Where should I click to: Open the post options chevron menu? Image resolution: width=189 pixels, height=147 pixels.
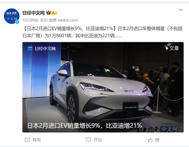click(x=181, y=10)
